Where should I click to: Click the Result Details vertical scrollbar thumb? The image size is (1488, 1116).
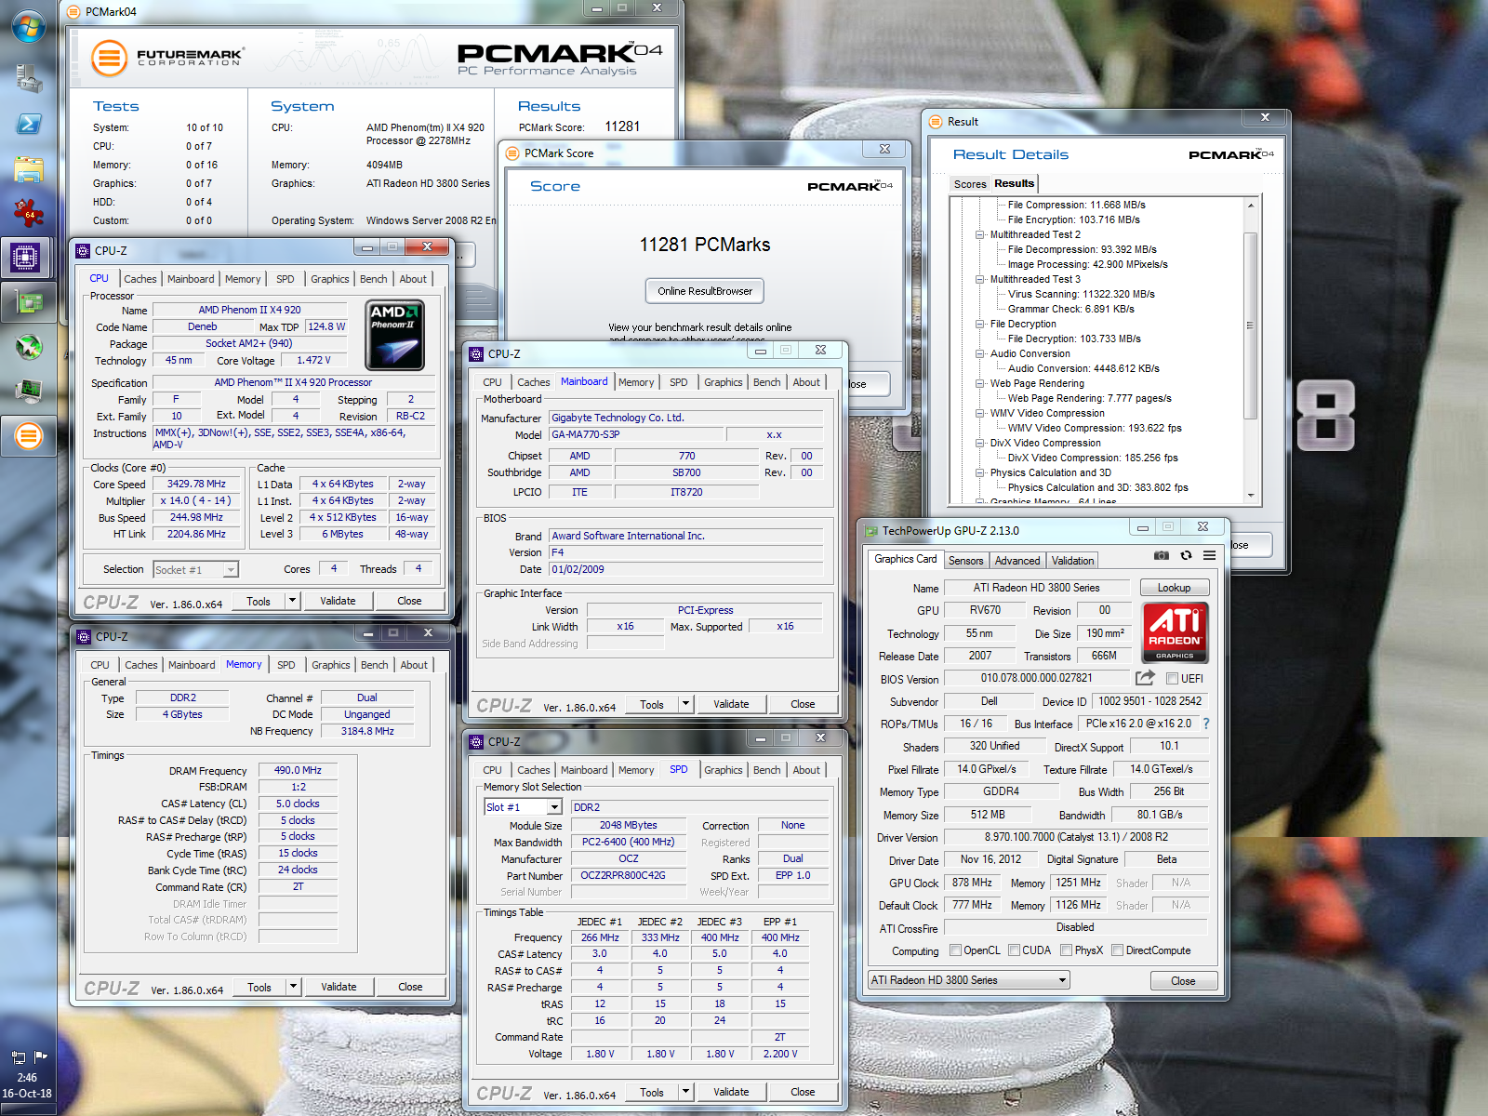point(1251,325)
